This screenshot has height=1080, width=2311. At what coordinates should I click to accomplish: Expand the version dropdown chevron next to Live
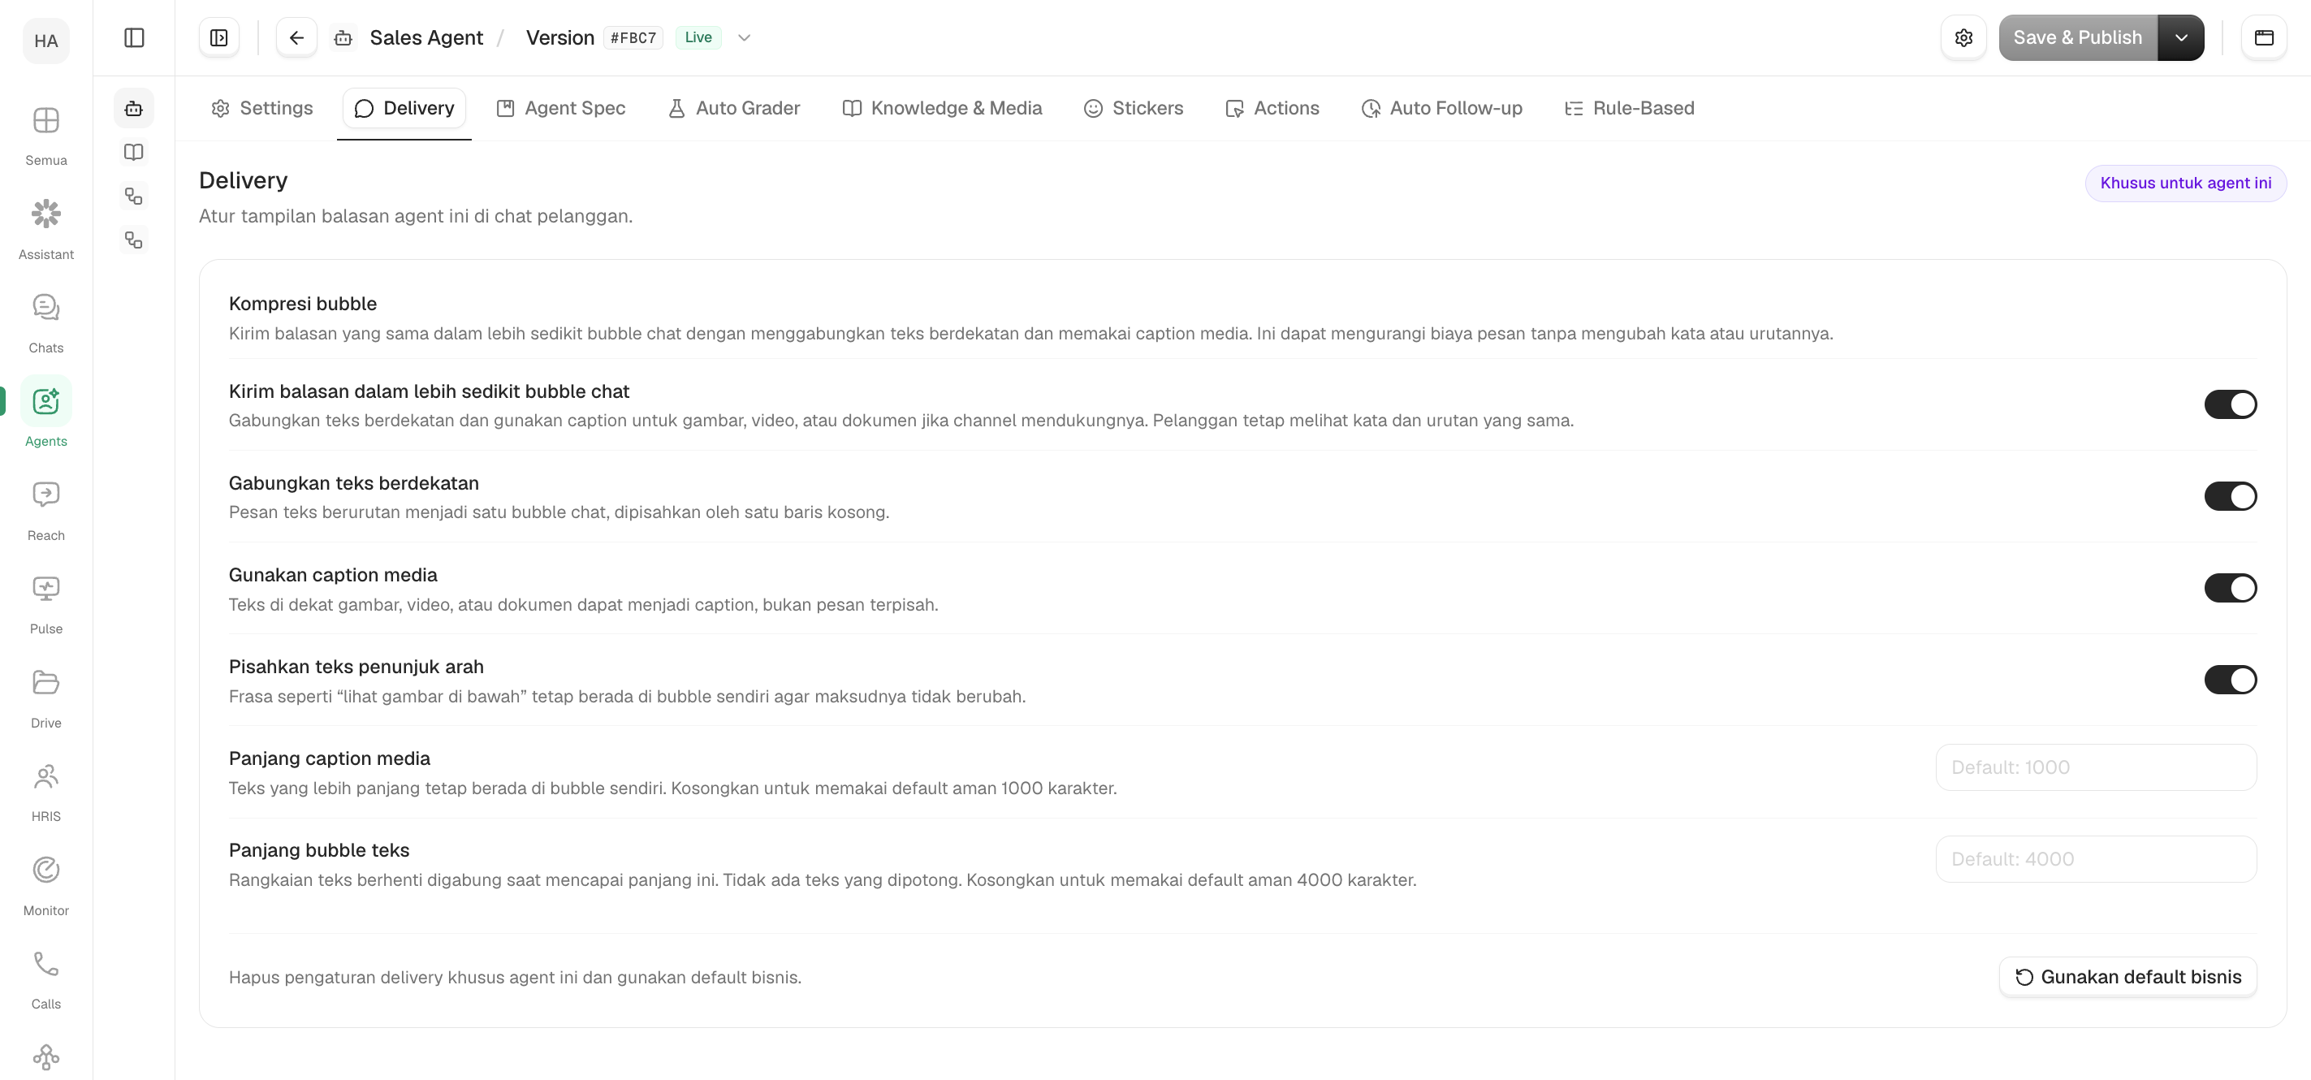tap(744, 37)
